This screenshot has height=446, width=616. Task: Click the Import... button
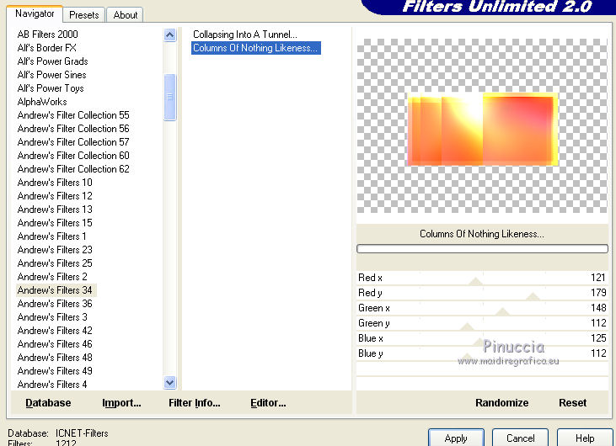tap(121, 403)
